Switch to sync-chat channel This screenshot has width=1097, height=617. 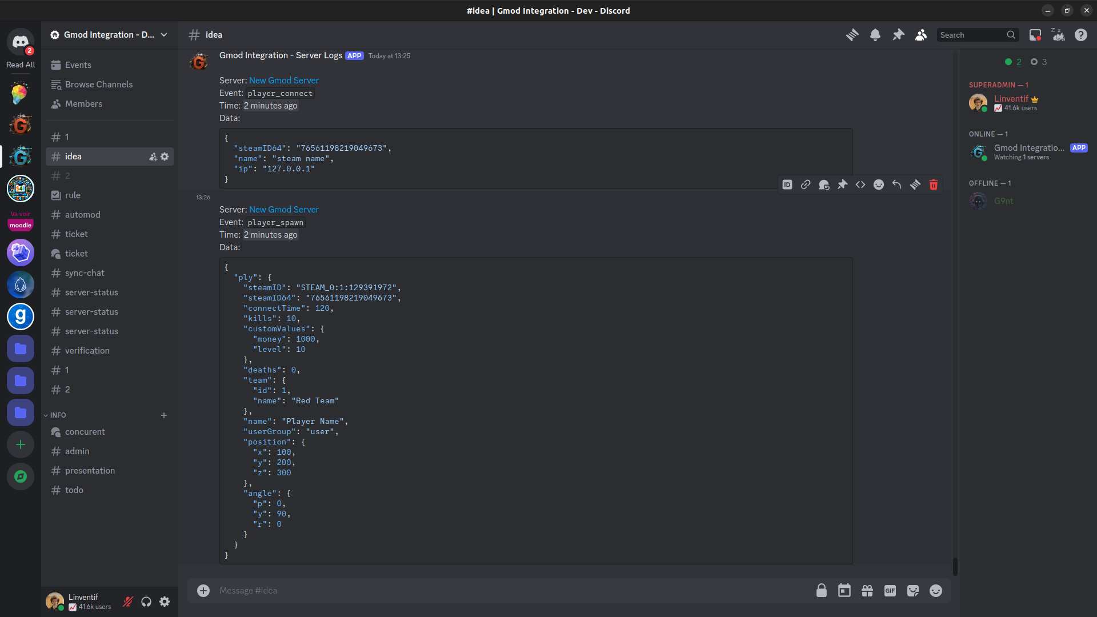(110, 273)
